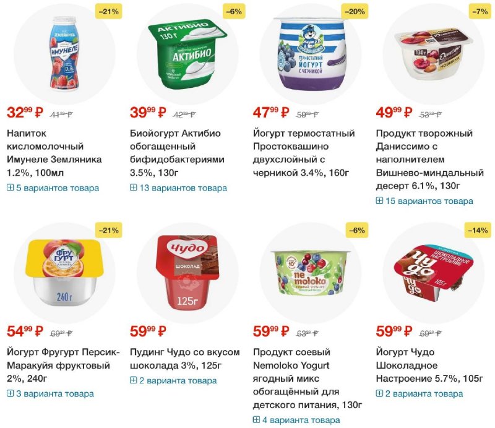Click the plus icon beside 13 вариантов товара

(133, 188)
